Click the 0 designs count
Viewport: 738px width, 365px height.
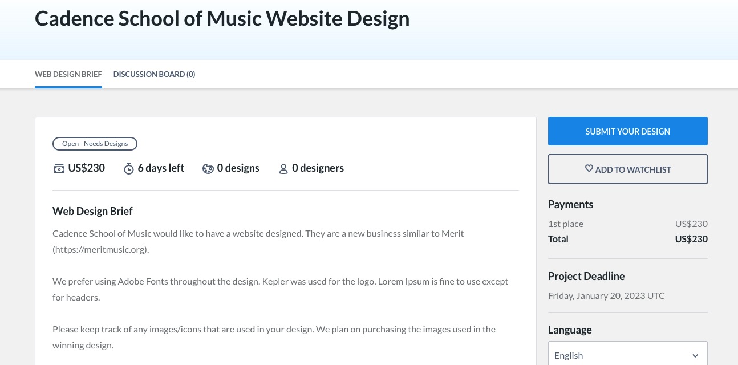coord(238,168)
